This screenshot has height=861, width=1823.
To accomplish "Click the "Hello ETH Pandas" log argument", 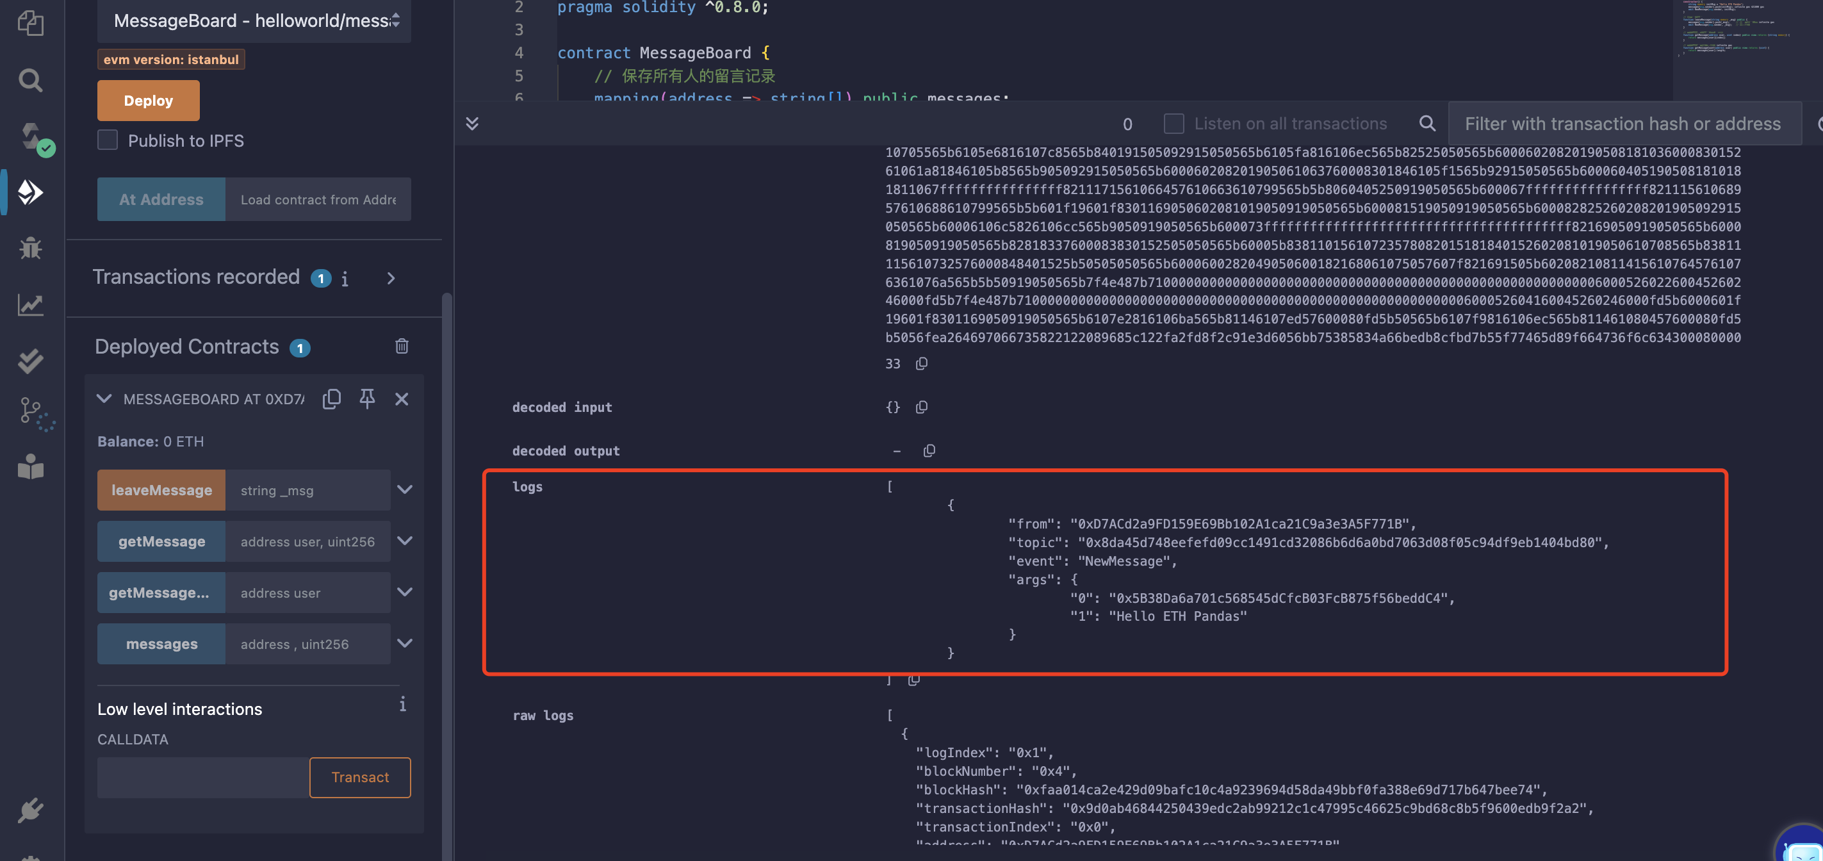I will 1177,616.
